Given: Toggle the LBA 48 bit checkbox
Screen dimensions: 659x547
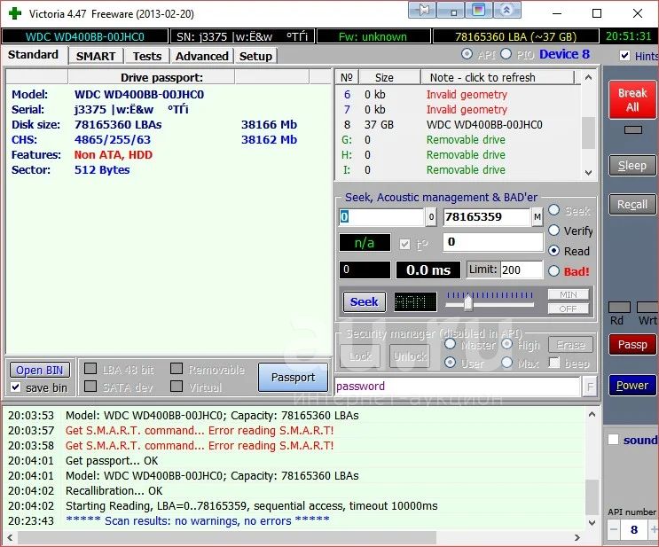Looking at the screenshot, I should (90, 369).
